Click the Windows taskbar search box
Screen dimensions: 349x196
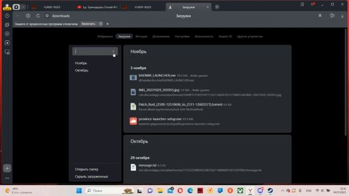tap(110, 191)
